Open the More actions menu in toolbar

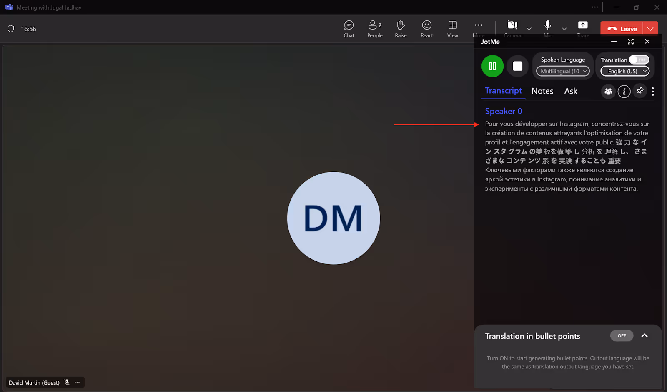479,26
